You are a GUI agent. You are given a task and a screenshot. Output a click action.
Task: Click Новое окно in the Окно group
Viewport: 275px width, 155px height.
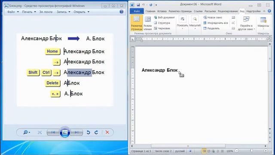pos(213,17)
